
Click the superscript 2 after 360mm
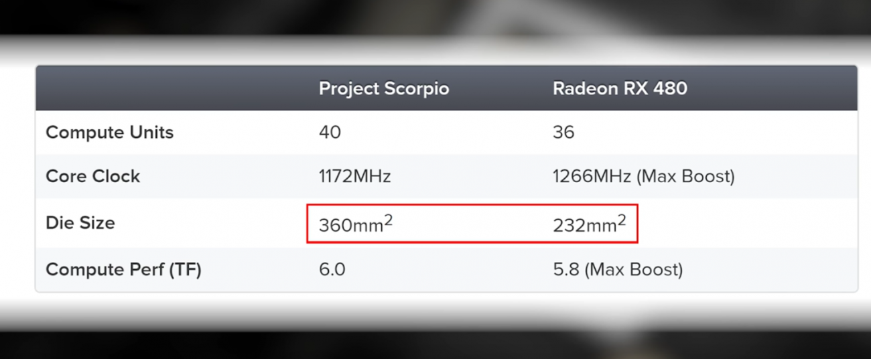point(388,220)
